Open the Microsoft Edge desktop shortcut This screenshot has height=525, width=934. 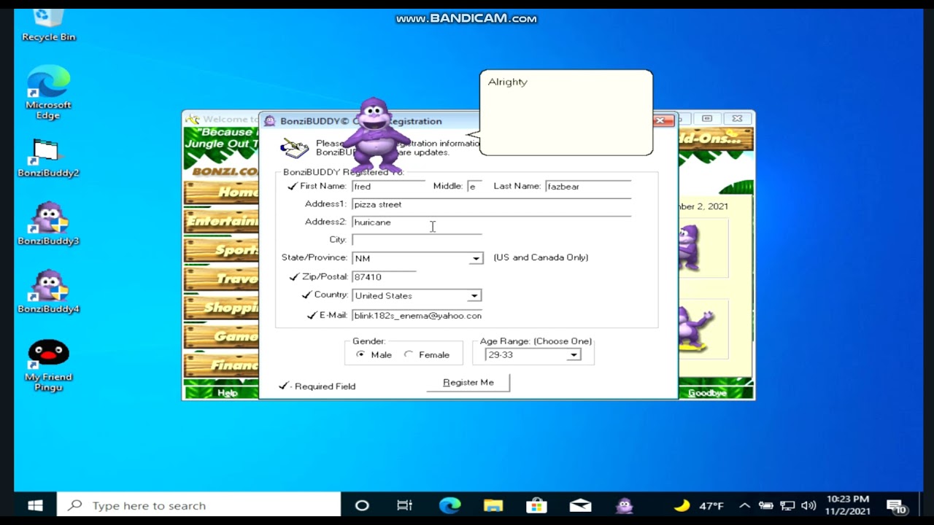pos(48,93)
